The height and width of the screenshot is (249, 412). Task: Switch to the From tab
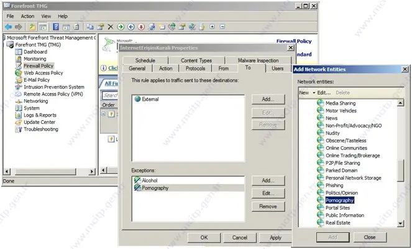pos(224,69)
